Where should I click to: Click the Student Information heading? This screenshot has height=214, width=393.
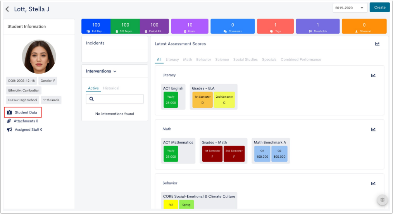[x=27, y=27]
